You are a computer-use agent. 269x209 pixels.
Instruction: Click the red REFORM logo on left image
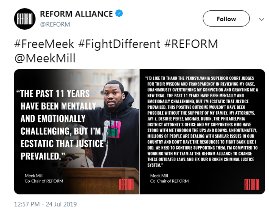point(126,185)
